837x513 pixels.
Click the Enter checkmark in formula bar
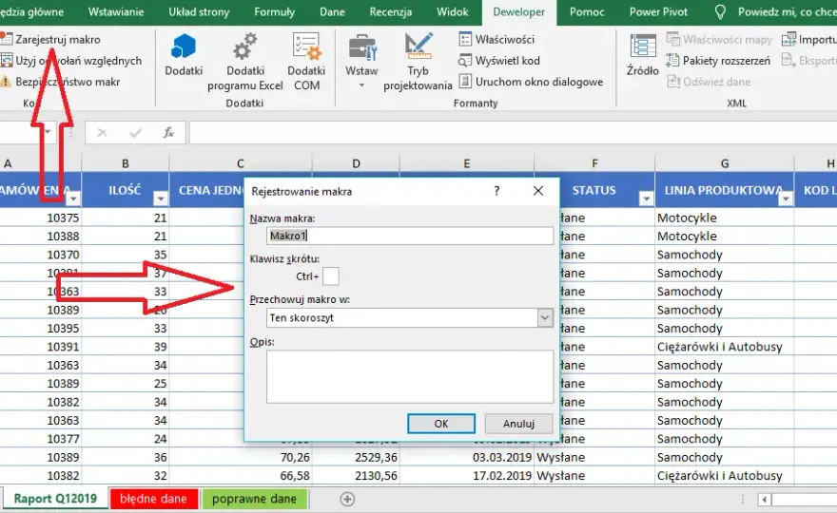tap(136, 133)
